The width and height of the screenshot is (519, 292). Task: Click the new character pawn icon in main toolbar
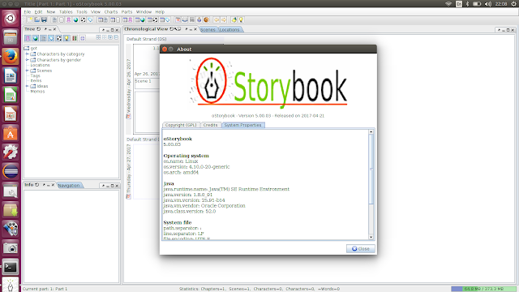[x=68, y=19]
